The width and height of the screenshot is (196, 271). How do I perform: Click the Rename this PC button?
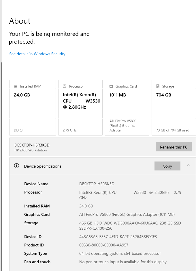(x=174, y=147)
